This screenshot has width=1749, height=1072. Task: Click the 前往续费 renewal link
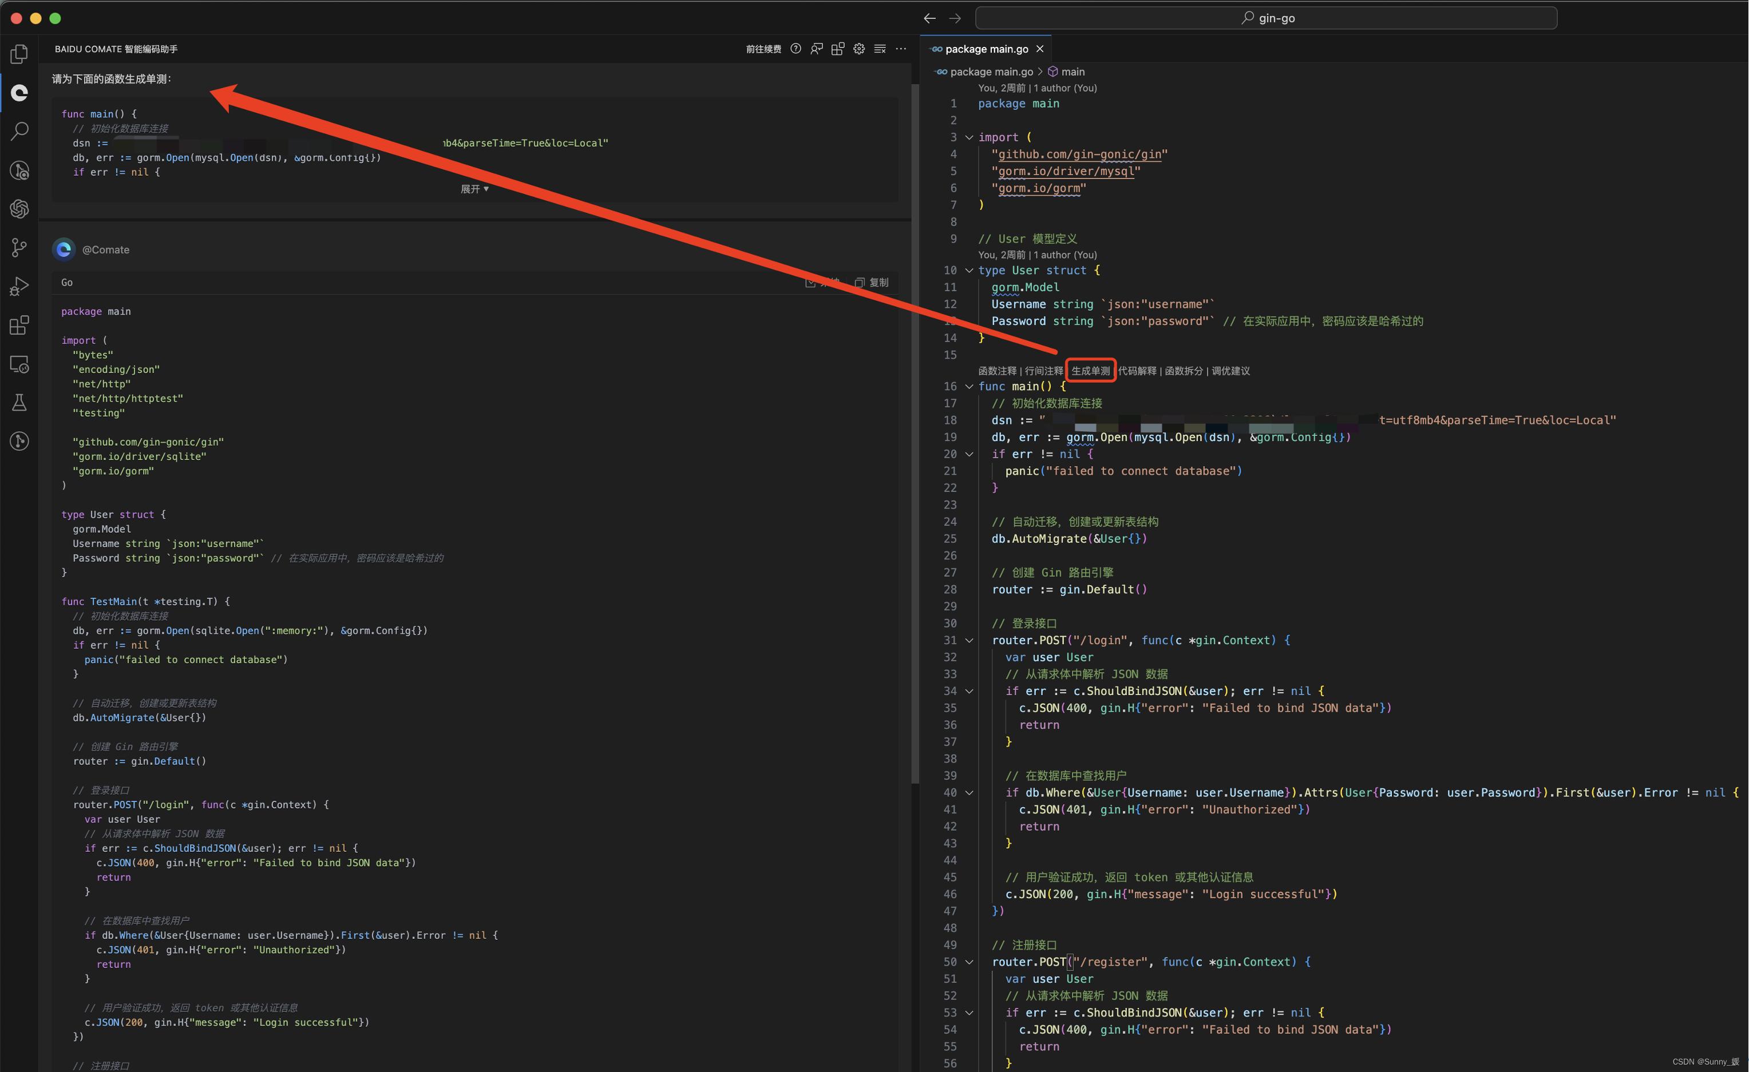click(x=763, y=49)
